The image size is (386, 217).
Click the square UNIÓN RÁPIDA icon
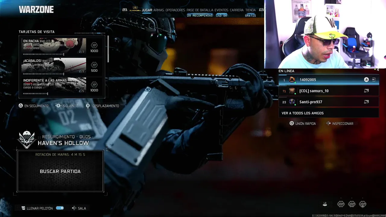[292, 123]
